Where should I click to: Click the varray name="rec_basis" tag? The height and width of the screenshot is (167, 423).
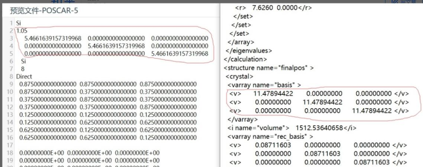pyautogui.click(x=270, y=136)
